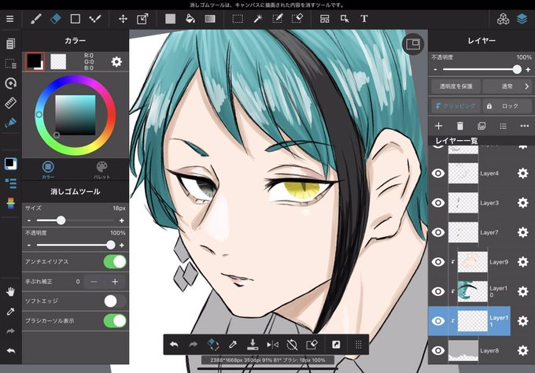This screenshot has width=535, height=373.
Task: Click the Undo arrow in left sidebar
Action: point(10,351)
